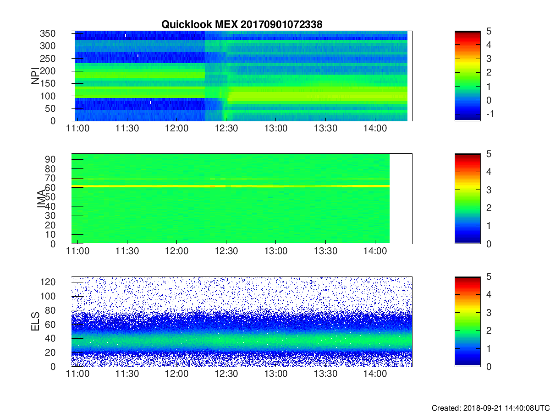Click the 2 label on IMA colorbar

coord(489,208)
